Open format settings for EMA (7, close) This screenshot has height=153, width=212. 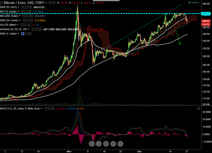click(x=27, y=34)
